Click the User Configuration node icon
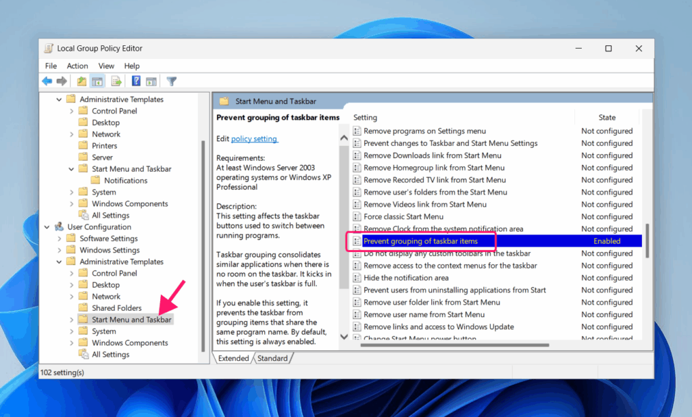 [x=59, y=227]
